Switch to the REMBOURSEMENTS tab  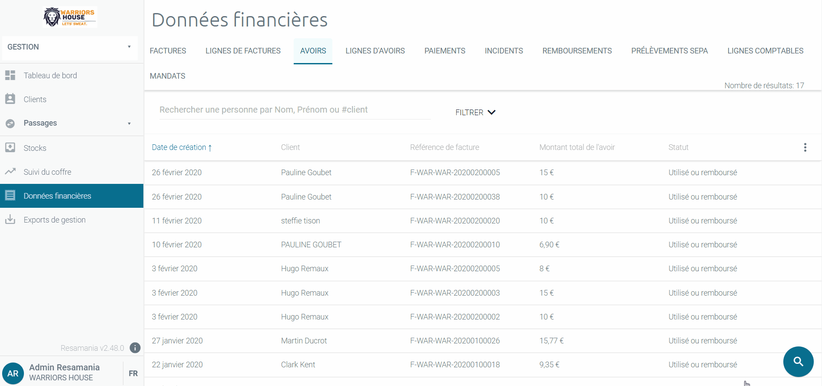(x=577, y=51)
